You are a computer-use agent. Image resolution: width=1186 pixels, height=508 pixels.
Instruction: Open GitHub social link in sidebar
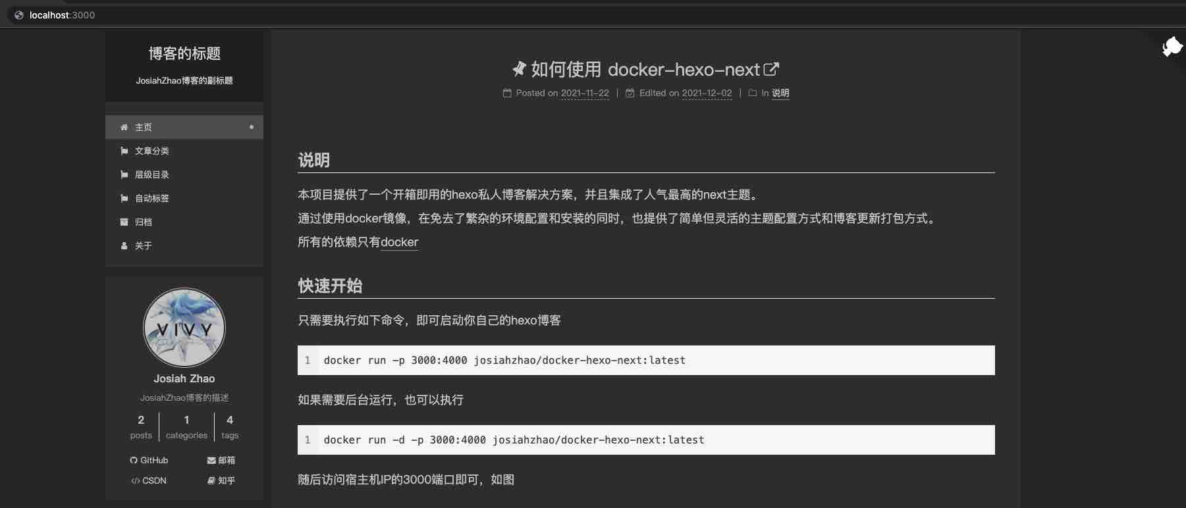pyautogui.click(x=149, y=460)
